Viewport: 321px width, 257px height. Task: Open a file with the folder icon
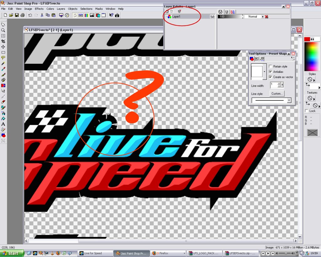click(x=11, y=15)
